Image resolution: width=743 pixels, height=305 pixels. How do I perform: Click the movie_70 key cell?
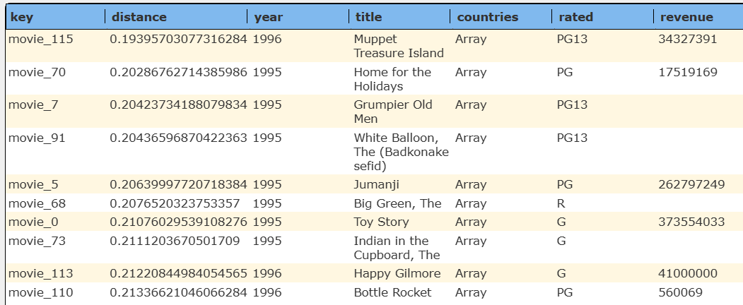(x=37, y=72)
